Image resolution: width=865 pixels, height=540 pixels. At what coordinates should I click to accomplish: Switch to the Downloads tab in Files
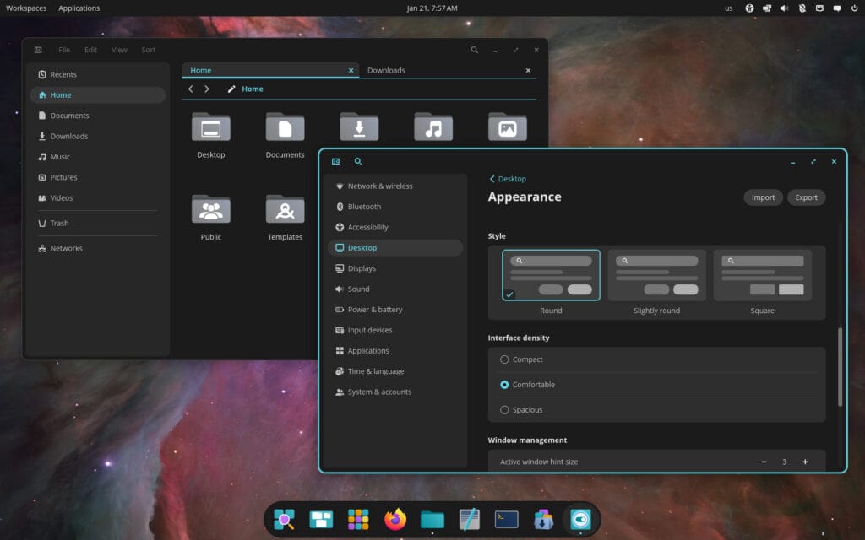(x=386, y=70)
